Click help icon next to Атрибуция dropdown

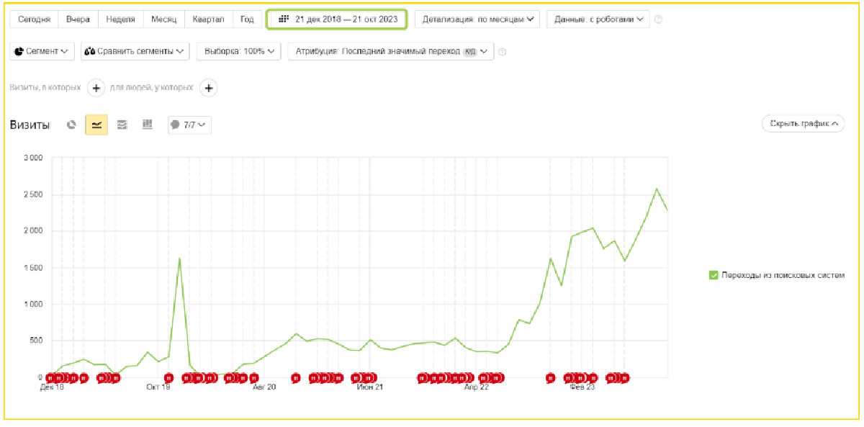pos(503,52)
